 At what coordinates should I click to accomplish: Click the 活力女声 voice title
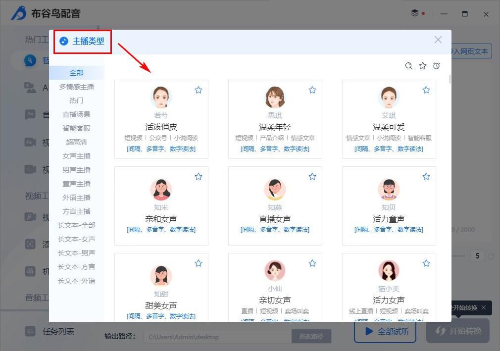click(389, 300)
